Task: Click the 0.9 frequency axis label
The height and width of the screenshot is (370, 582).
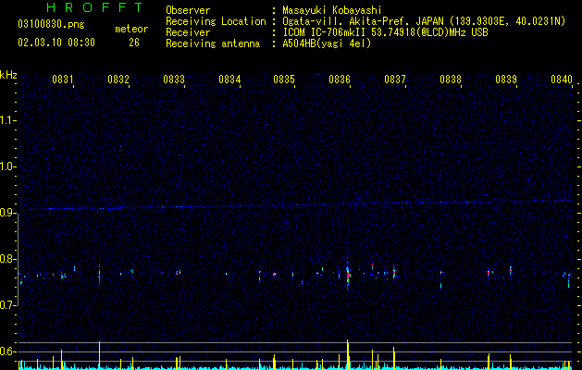Action: [7, 213]
